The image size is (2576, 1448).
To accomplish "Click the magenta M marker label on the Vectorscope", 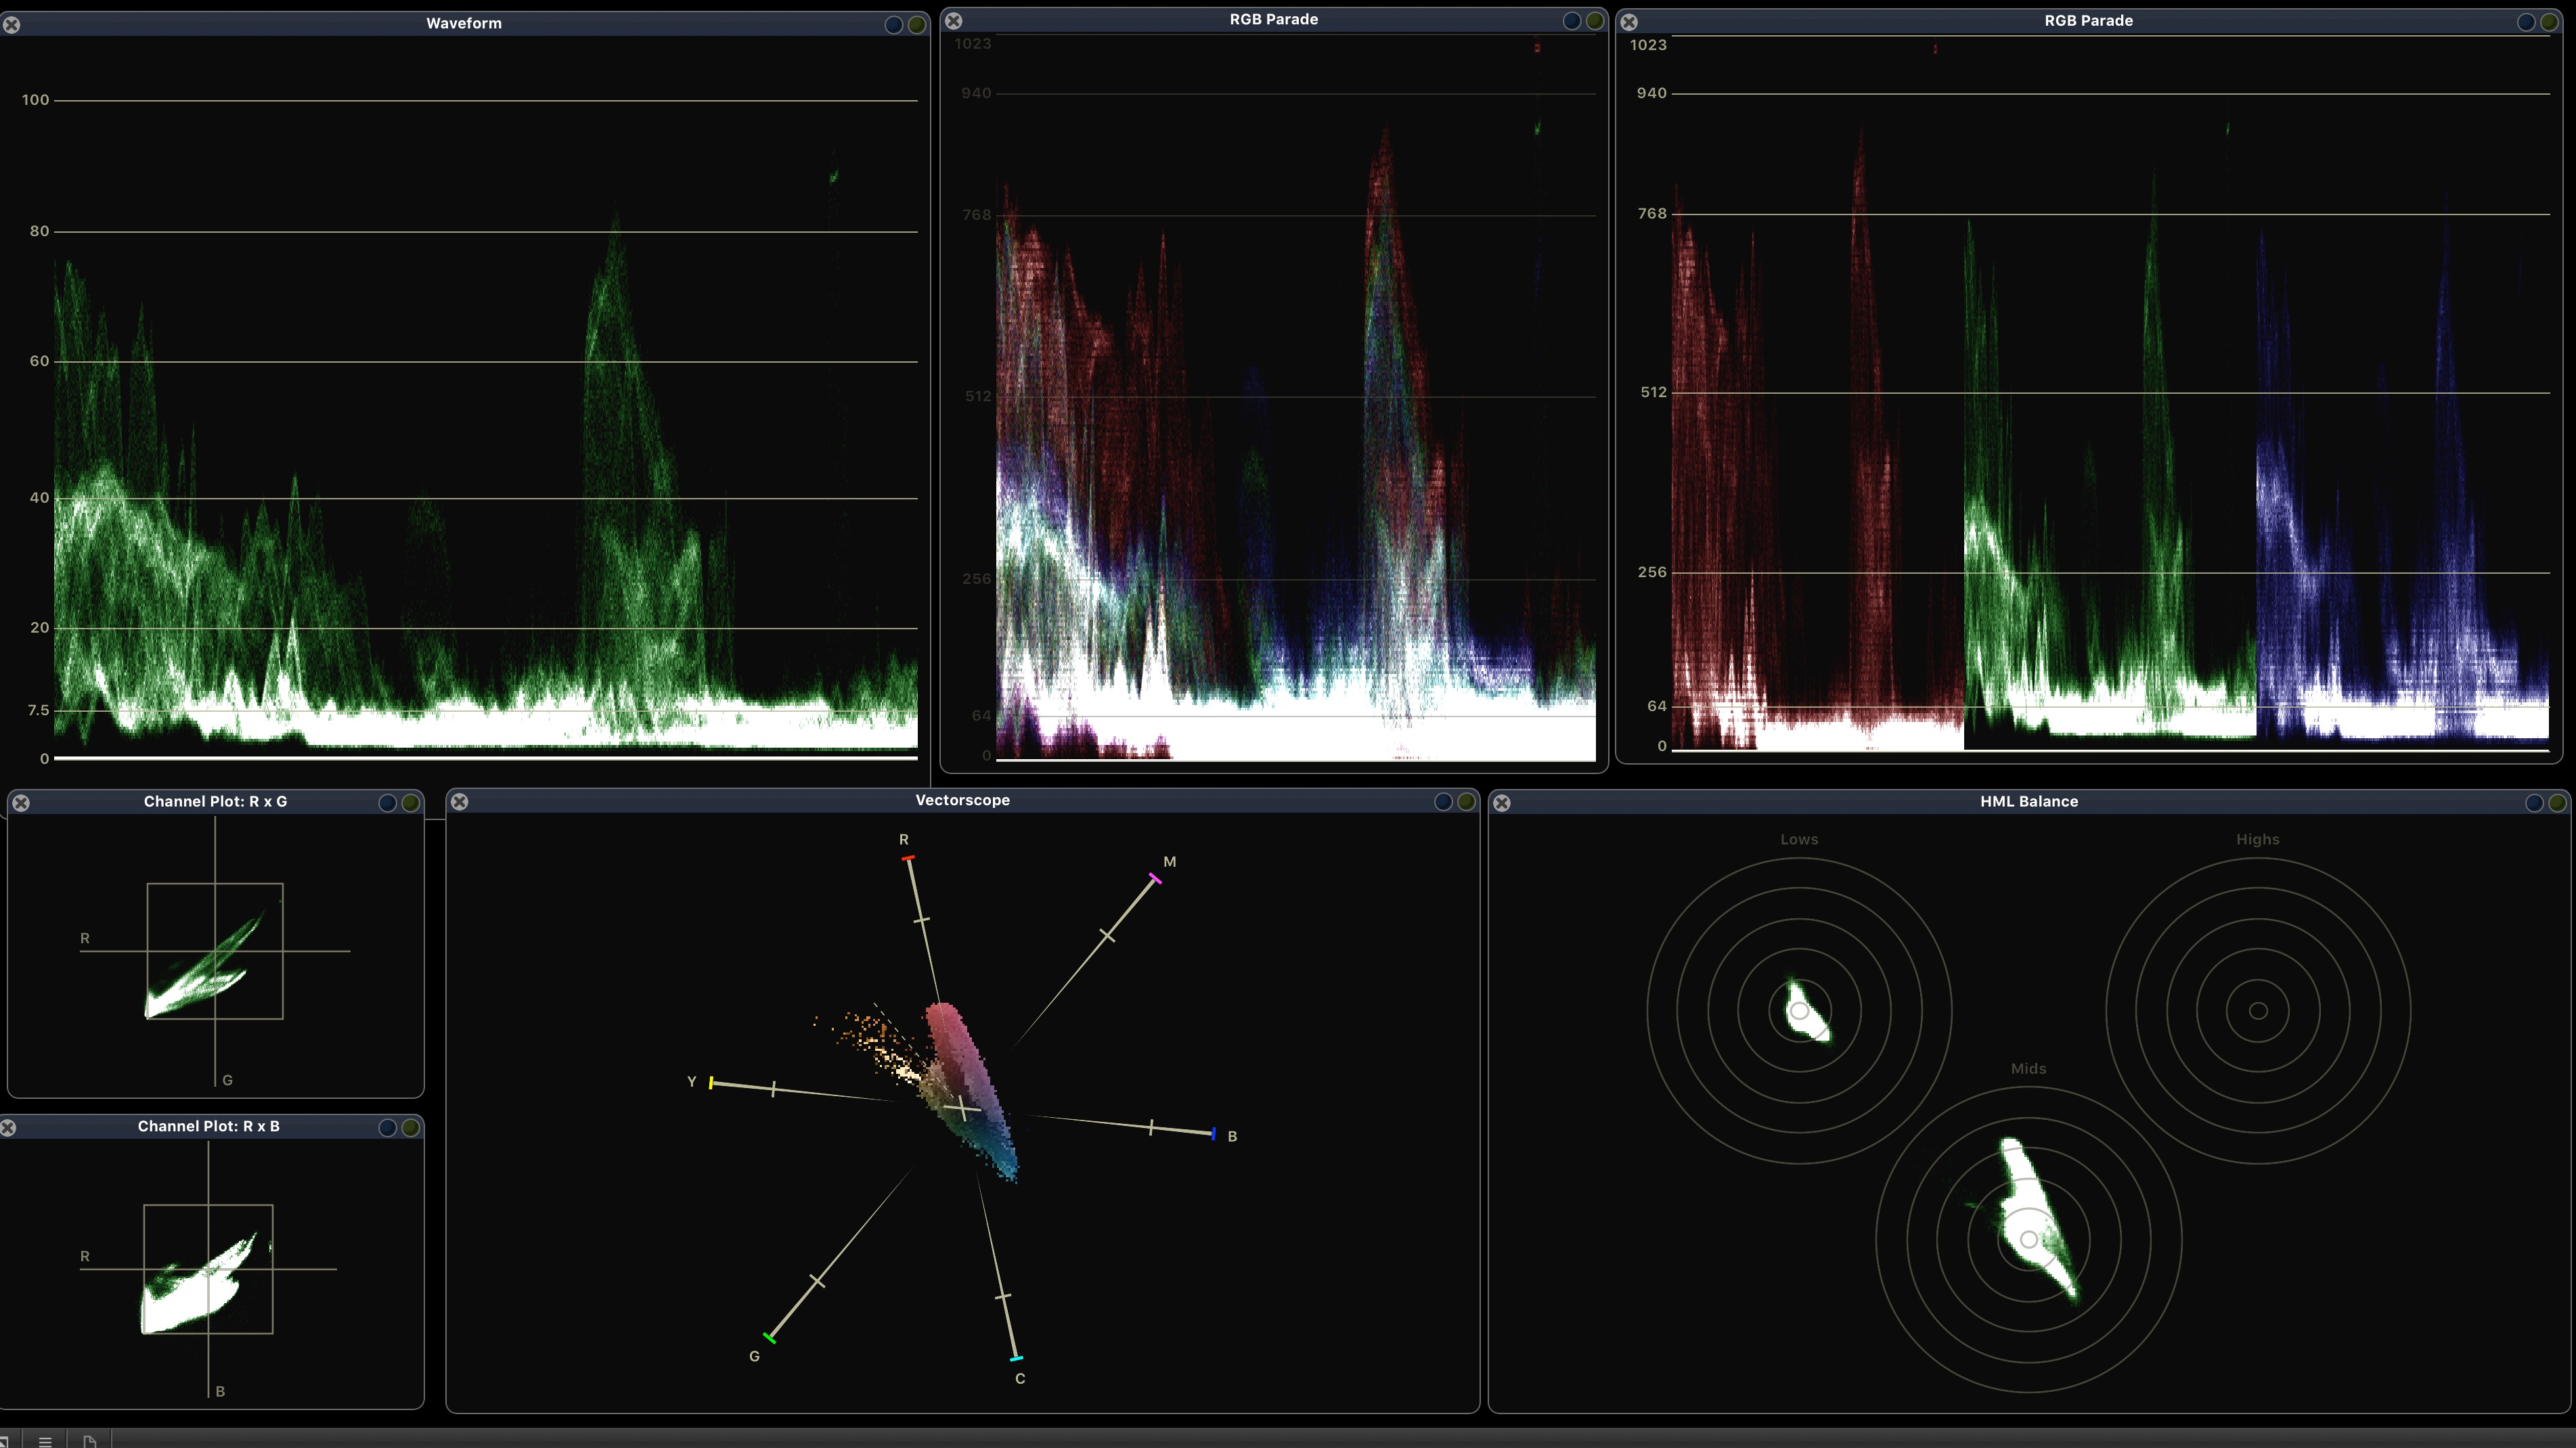I will tap(1169, 861).
